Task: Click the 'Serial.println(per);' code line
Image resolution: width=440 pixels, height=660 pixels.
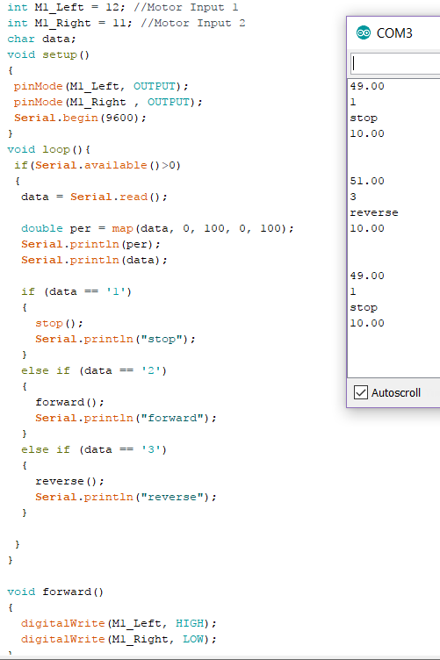Action: [x=91, y=244]
